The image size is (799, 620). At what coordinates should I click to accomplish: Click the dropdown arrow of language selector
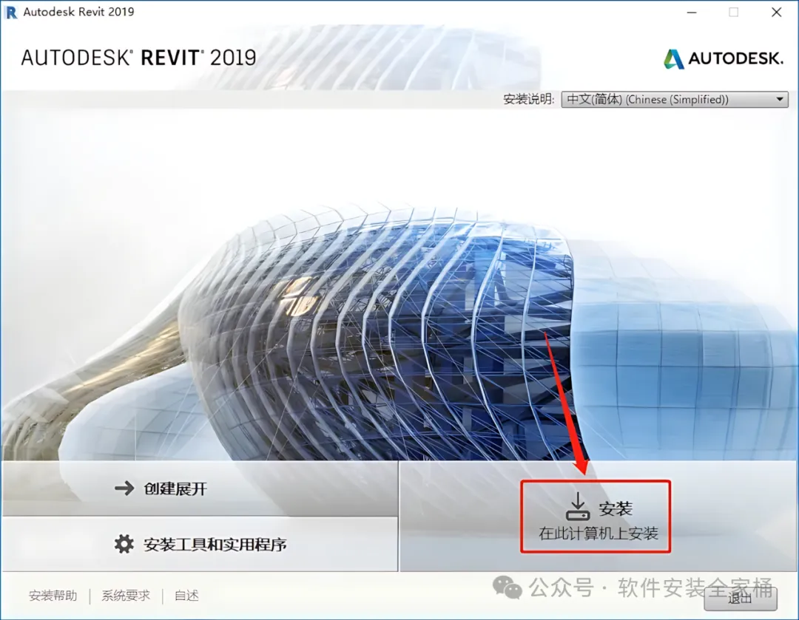point(780,99)
